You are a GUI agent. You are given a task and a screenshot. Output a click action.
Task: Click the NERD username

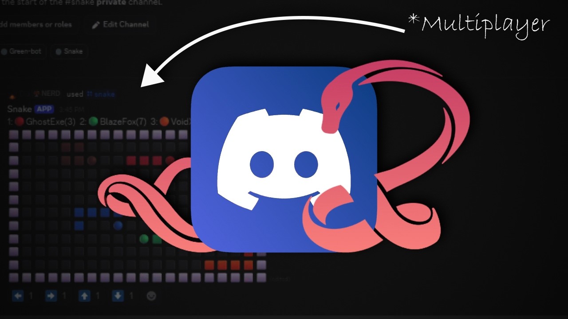51,94
